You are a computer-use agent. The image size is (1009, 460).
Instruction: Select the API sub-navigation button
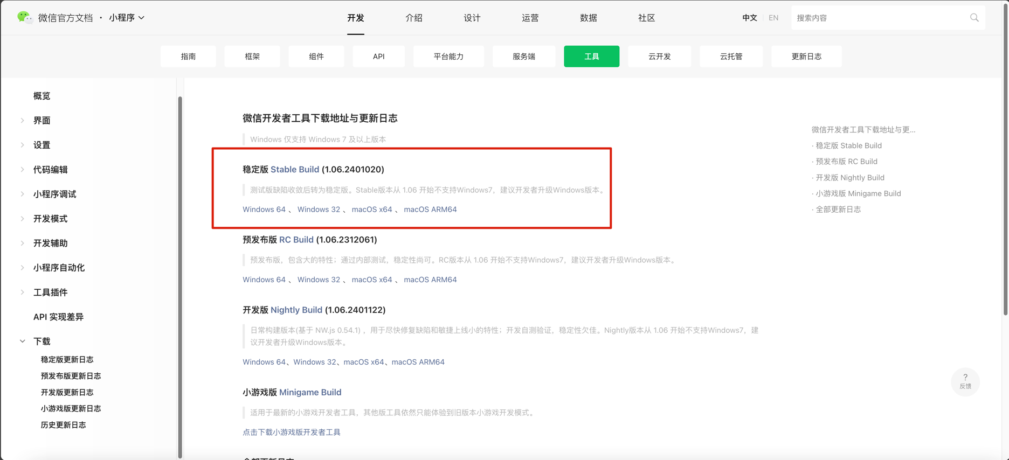[x=379, y=56]
